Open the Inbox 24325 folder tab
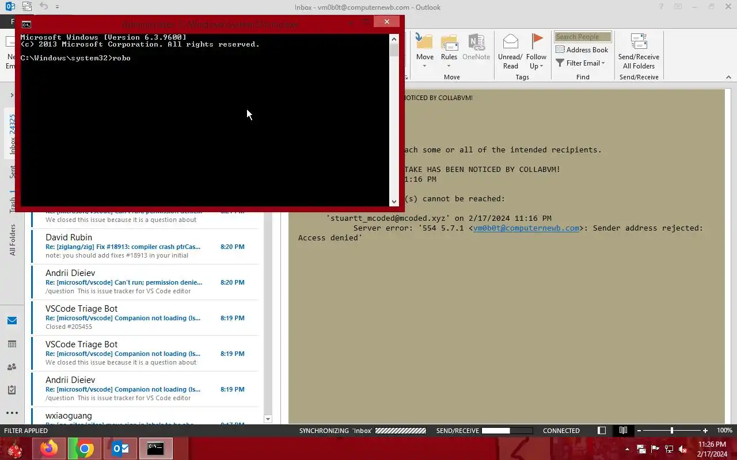 (x=12, y=135)
